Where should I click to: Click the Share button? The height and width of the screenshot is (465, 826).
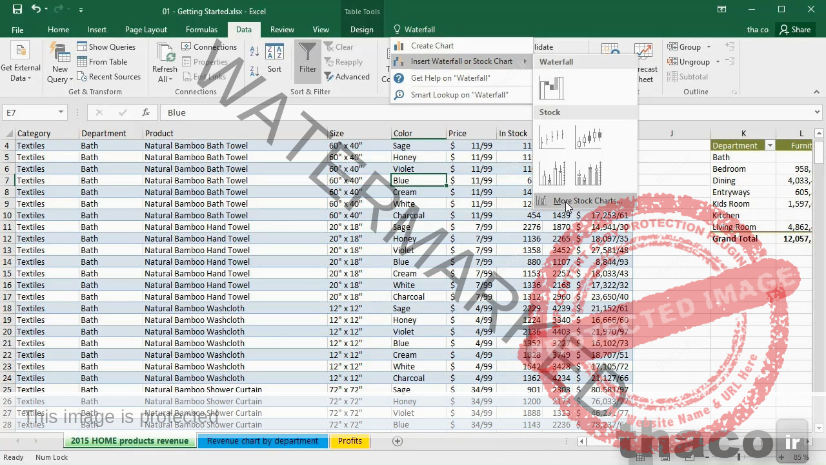coord(794,29)
